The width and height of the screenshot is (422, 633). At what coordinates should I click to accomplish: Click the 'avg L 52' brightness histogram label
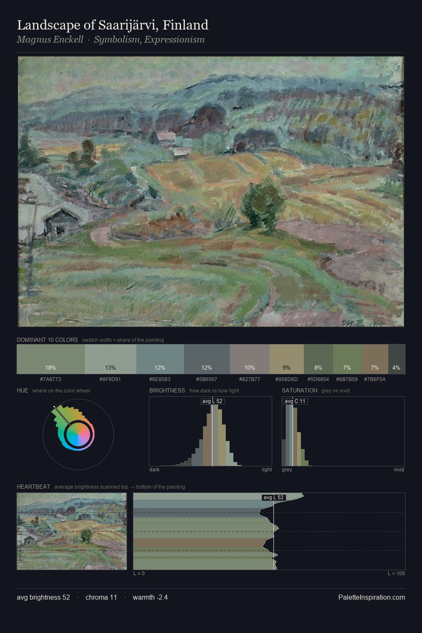point(212,401)
